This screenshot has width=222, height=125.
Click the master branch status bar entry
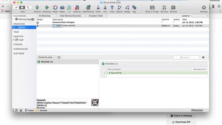(x=29, y=110)
